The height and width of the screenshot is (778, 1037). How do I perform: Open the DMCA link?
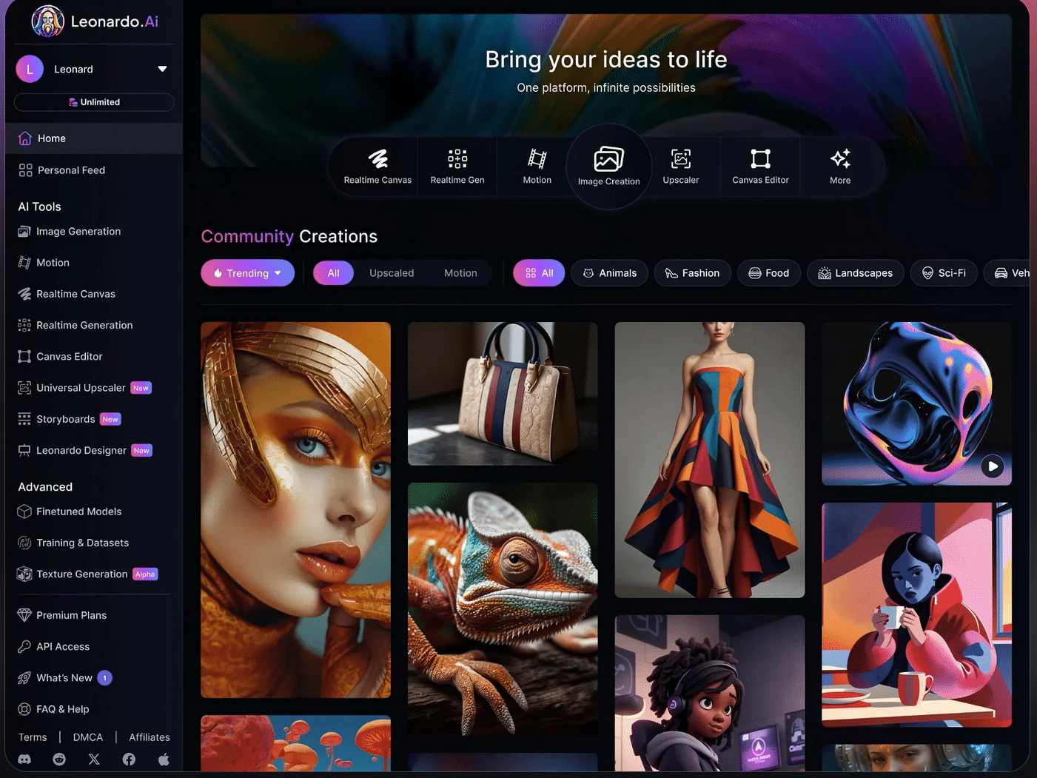point(88,737)
